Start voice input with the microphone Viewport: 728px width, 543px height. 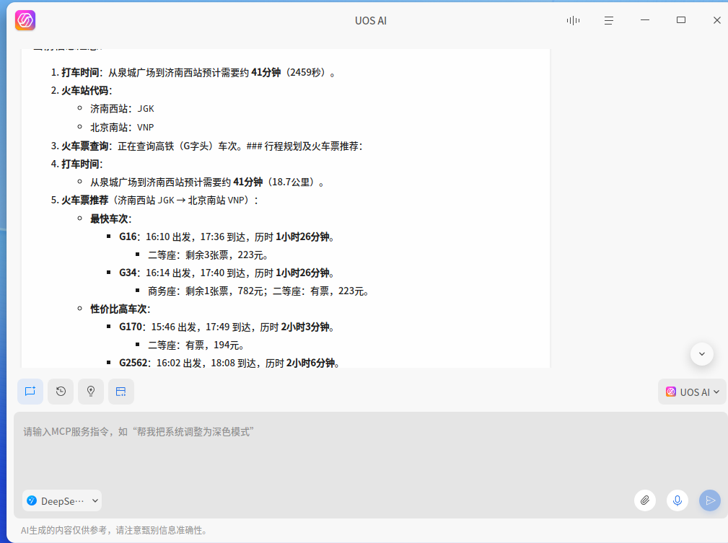pos(677,500)
